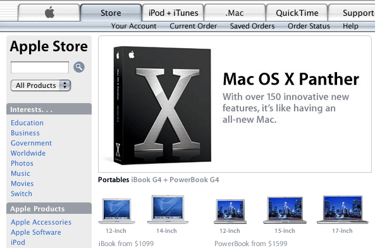Open the Apple Accessories link
Screen dimensions: 375x248
tap(41, 222)
